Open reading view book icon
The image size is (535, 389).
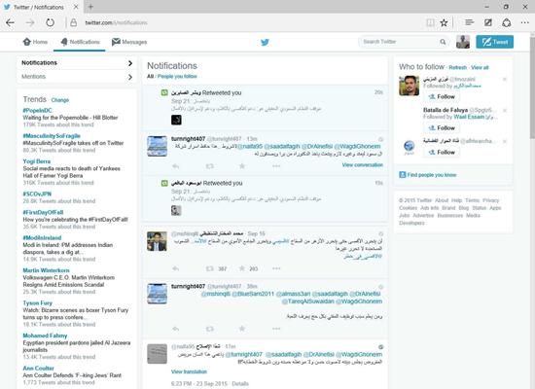[x=430, y=23]
